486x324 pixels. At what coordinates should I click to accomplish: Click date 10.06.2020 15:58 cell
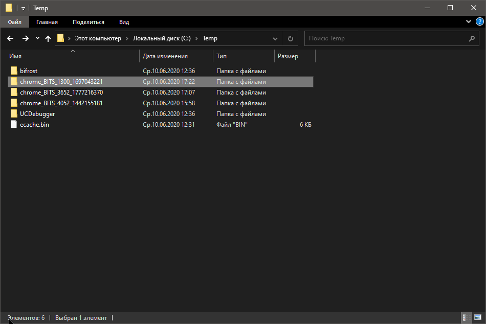pyautogui.click(x=169, y=103)
